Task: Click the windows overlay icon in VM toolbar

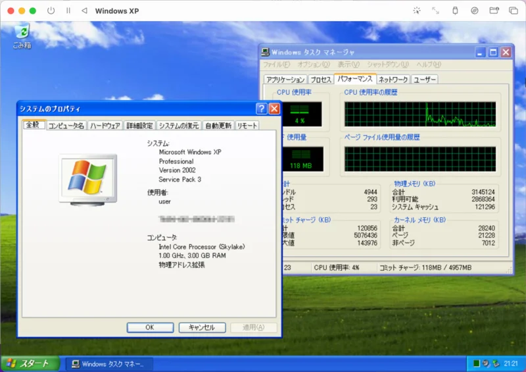Action: [x=514, y=11]
